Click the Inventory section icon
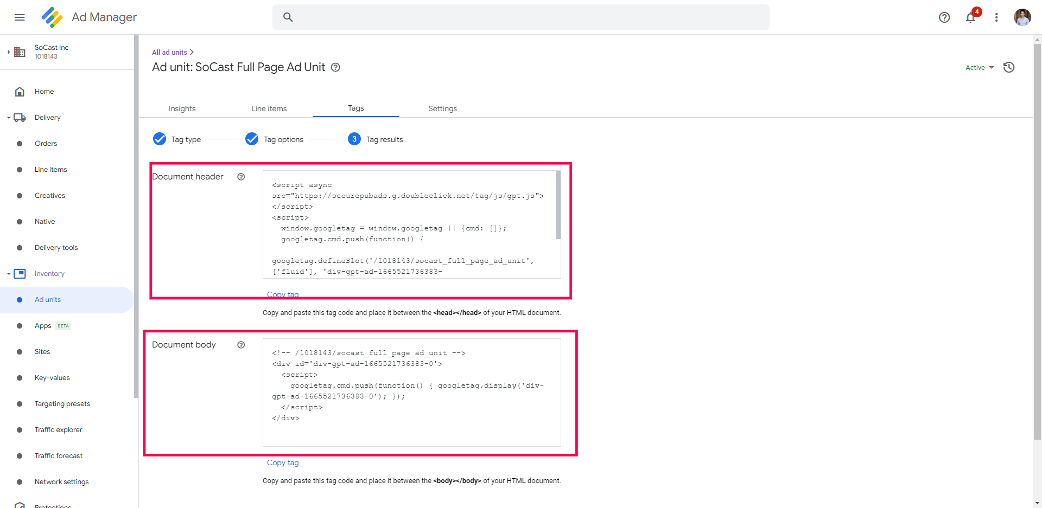This screenshot has width=1042, height=508. pos(20,274)
